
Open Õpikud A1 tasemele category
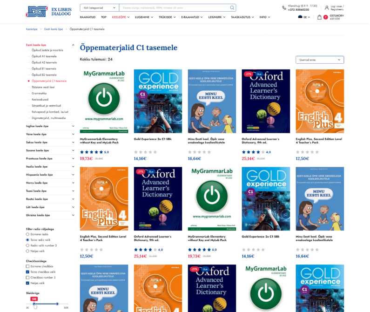coord(44,56)
